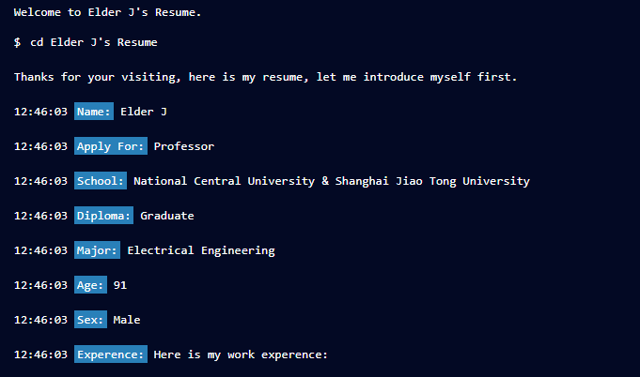
Task: Click the National Central University text
Action: [224, 181]
